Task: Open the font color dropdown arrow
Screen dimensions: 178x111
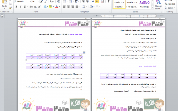Action: [x=59, y=7]
